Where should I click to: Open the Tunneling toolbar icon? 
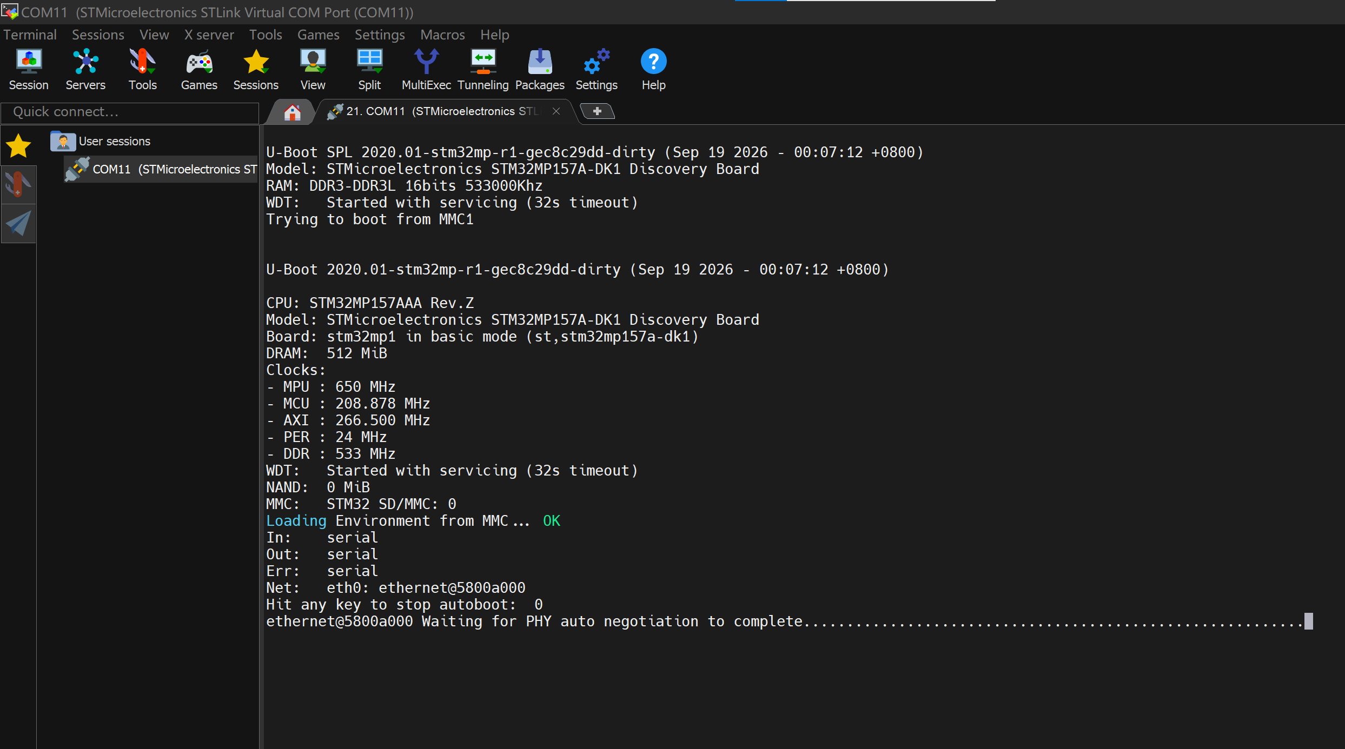coord(483,70)
